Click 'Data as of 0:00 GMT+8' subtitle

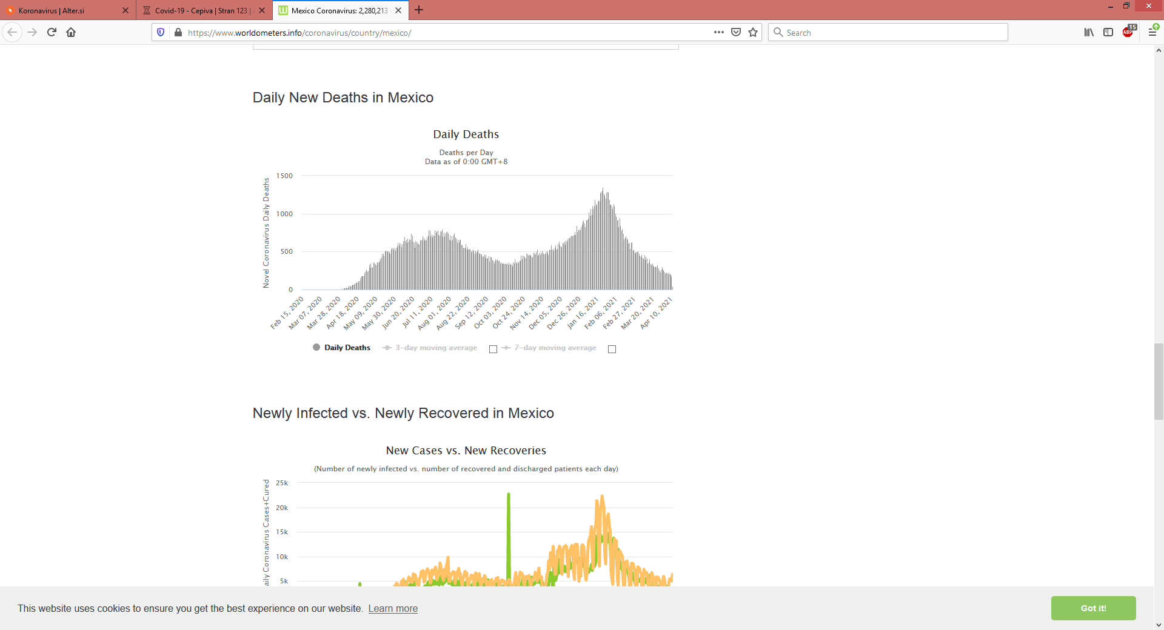pyautogui.click(x=466, y=162)
